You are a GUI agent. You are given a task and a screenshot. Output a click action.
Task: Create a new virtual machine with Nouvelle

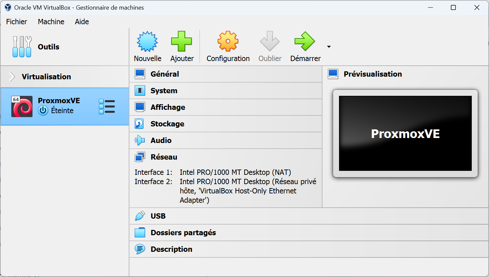(147, 41)
